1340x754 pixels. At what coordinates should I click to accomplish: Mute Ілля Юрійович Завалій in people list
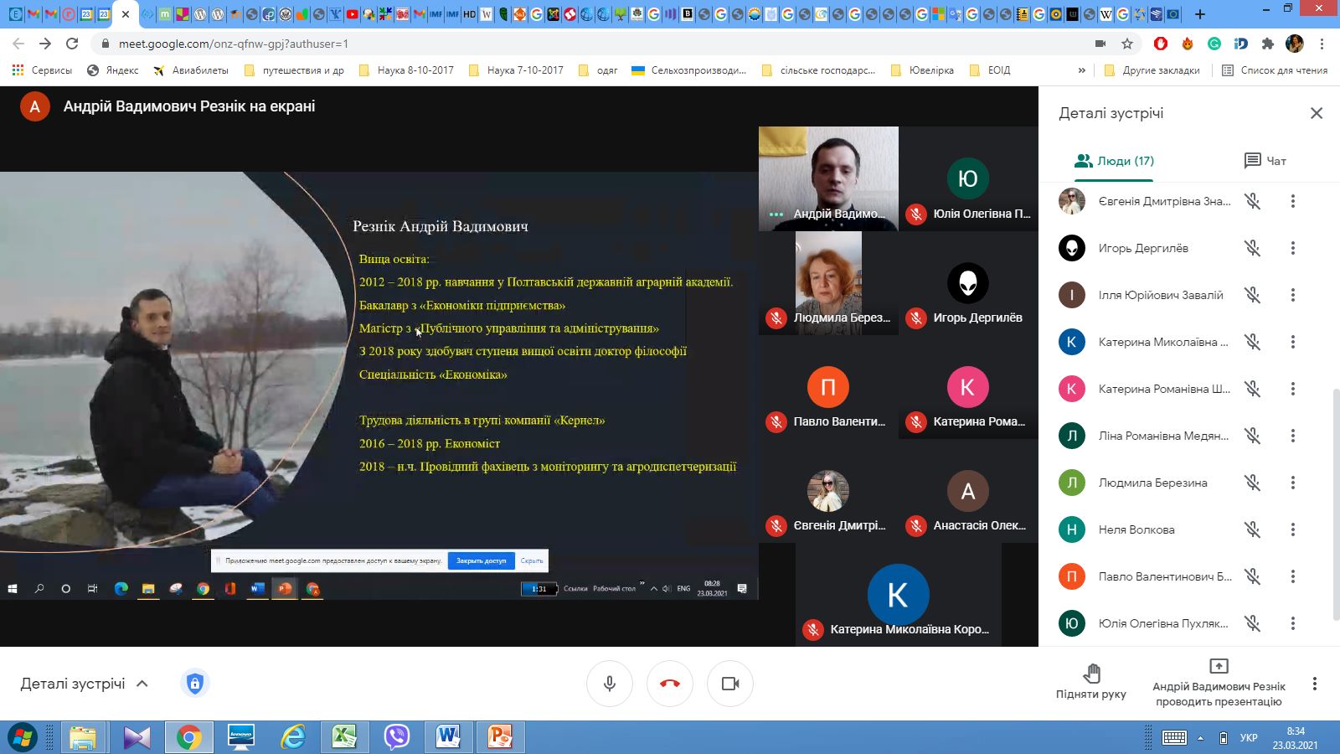coord(1252,295)
